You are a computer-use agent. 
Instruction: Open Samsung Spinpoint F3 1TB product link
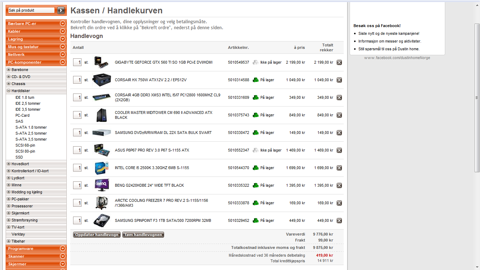tap(163, 220)
